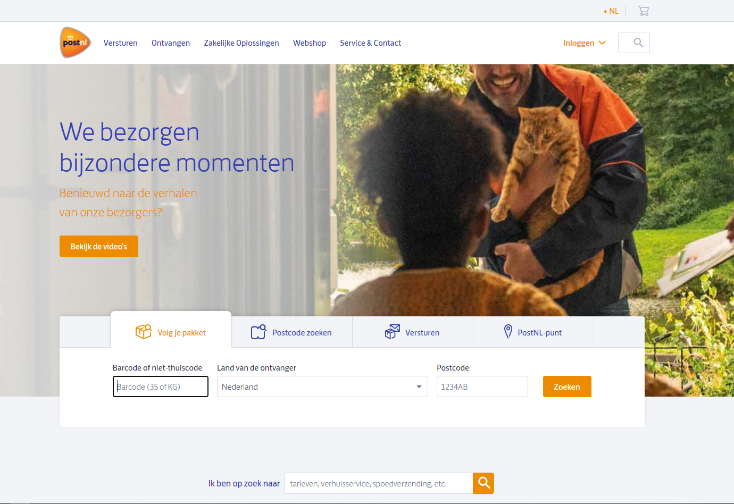Focus the Barcode (3S of KG) input field
734x504 pixels.
click(161, 387)
